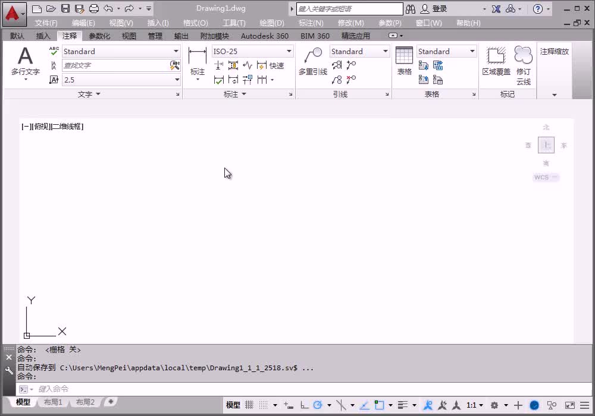Select the Wipeout region cover tool
This screenshot has width=595, height=416.
click(x=496, y=61)
